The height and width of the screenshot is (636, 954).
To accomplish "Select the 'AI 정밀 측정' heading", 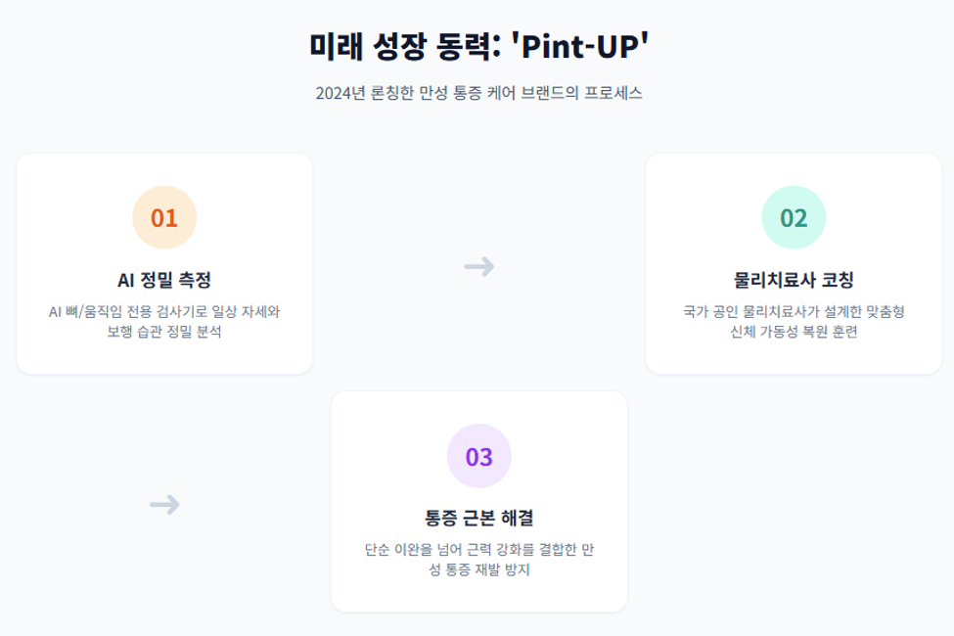I will coord(164,280).
